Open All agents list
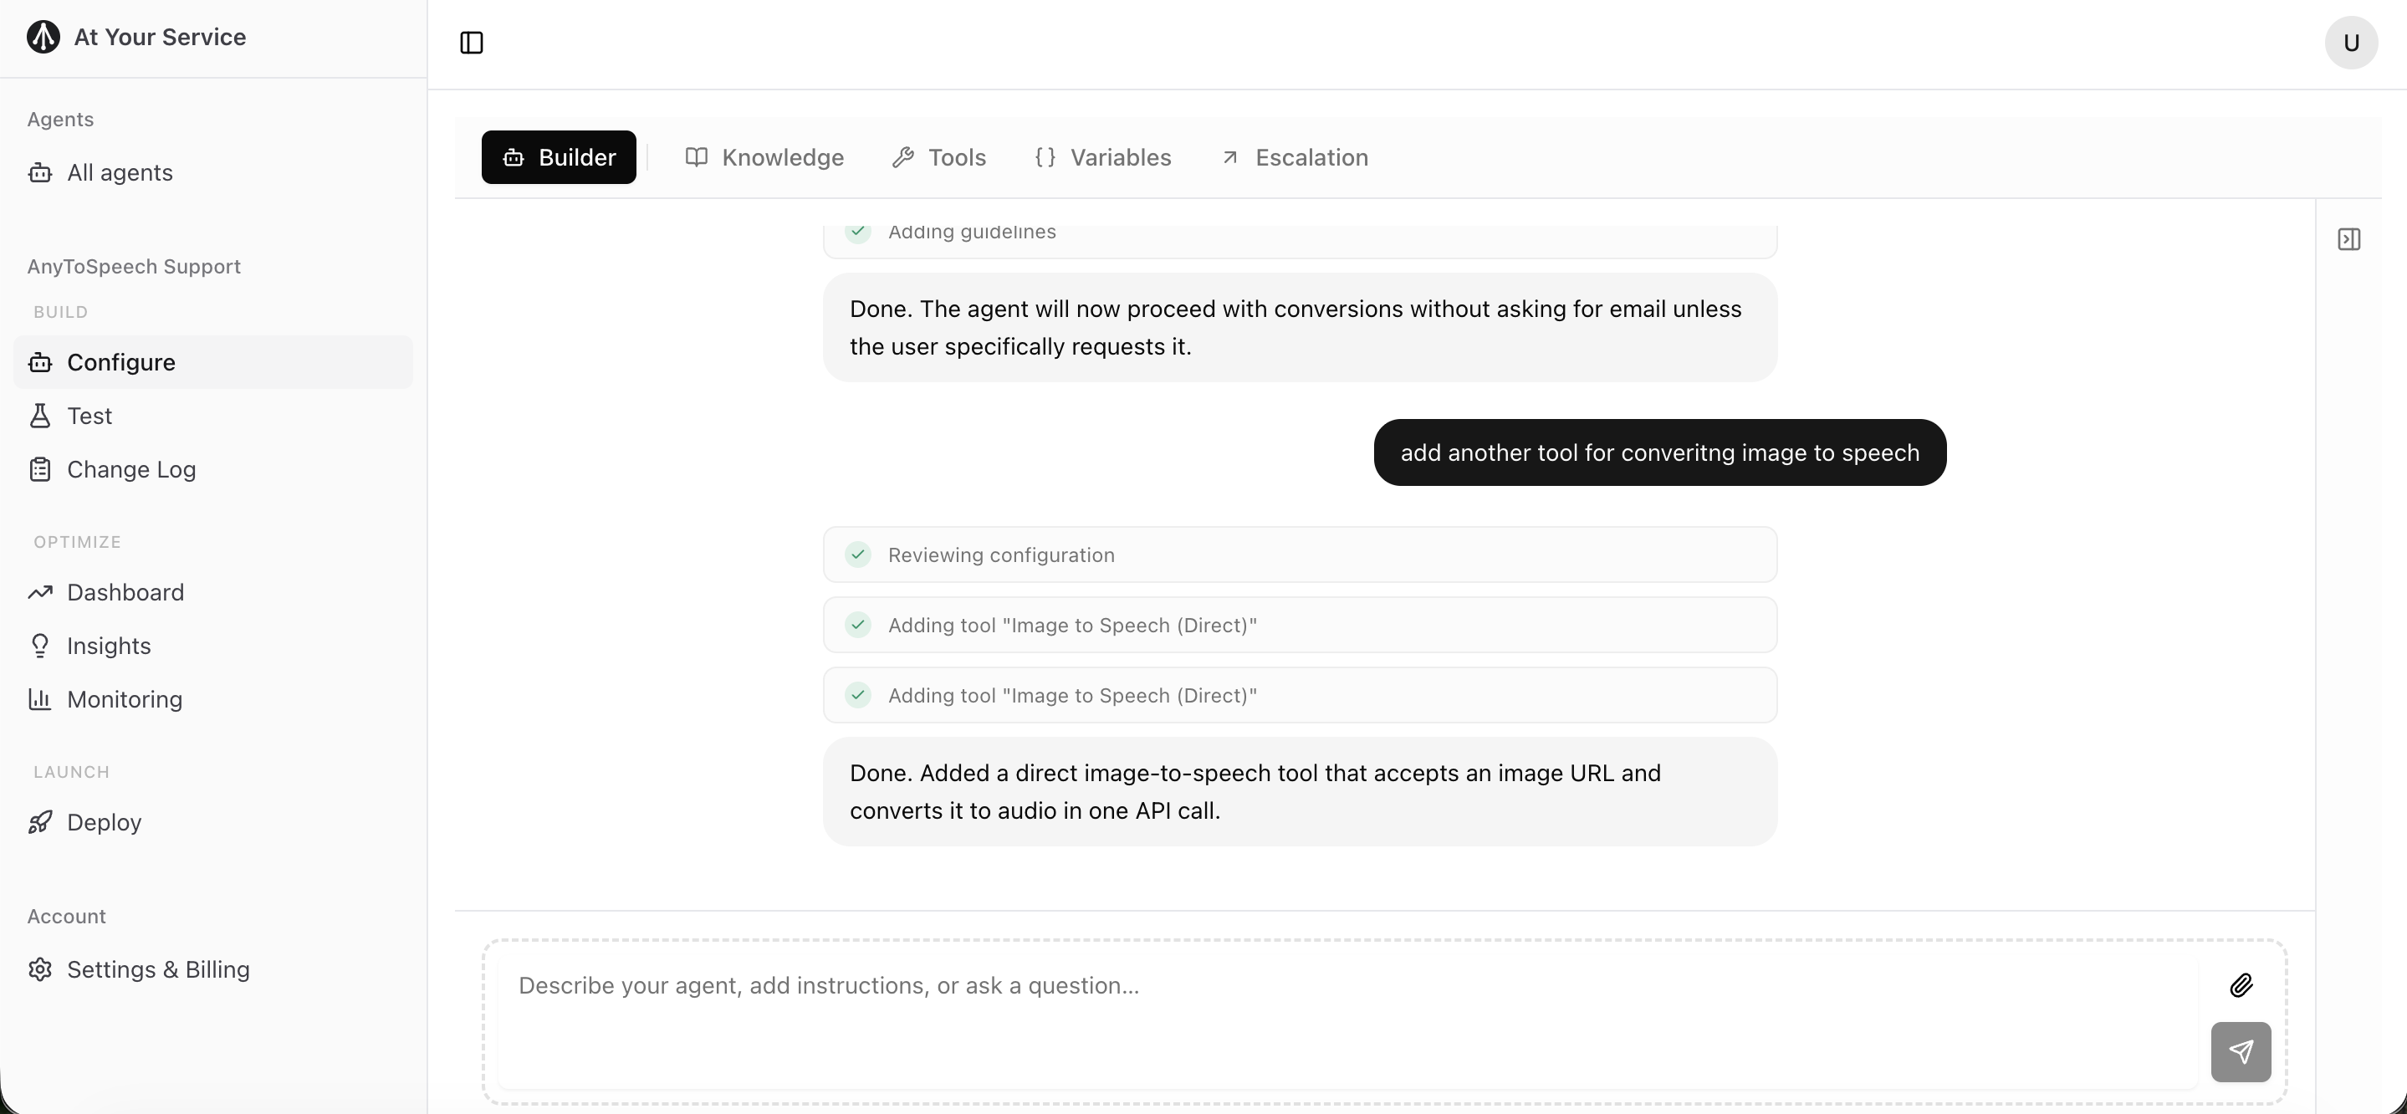2407x1114 pixels. 120,173
